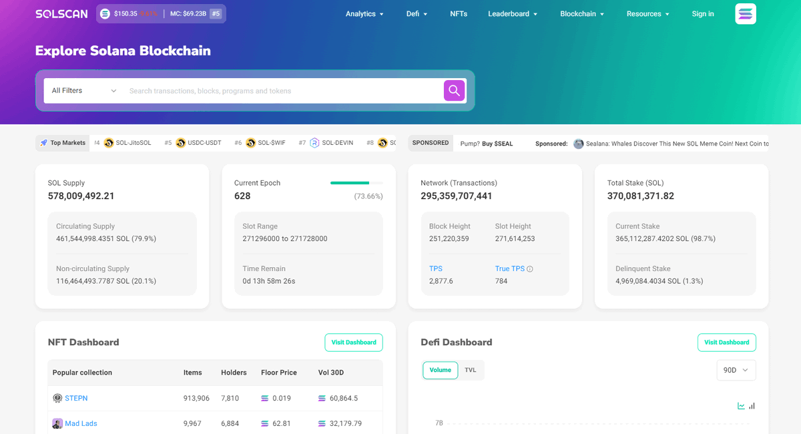Click the Popular collection column header
This screenshot has height=434, width=801.
[x=82, y=373]
